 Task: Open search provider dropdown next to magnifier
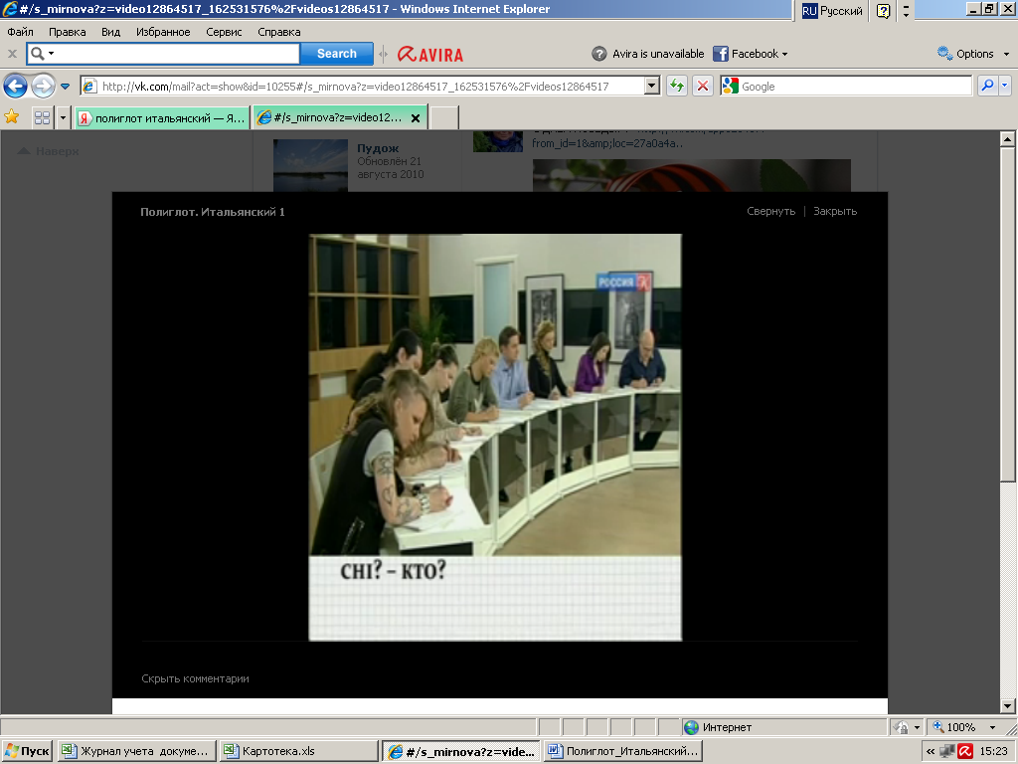1004,86
